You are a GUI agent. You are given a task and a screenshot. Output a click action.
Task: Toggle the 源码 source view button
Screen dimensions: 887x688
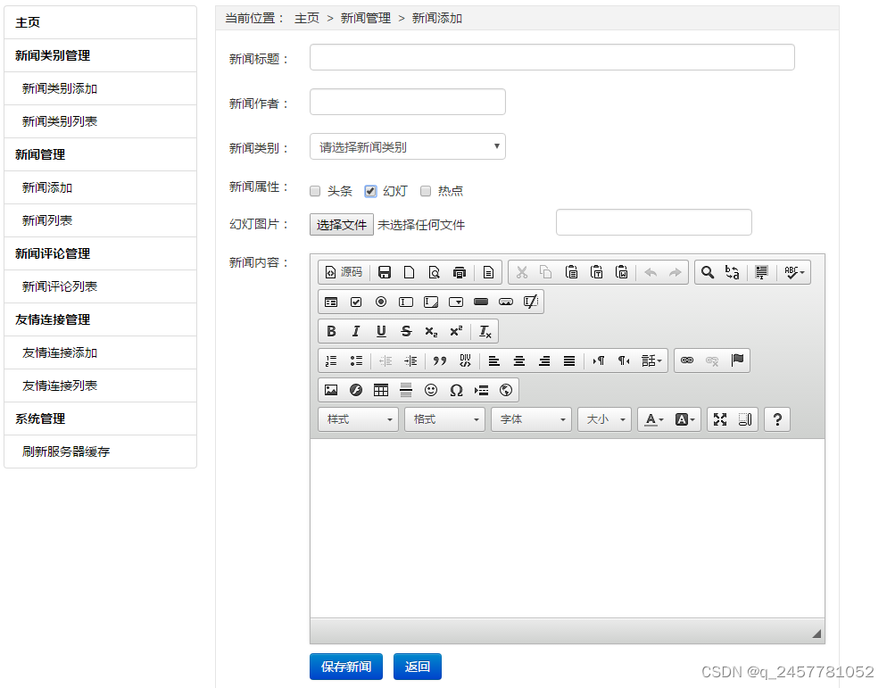pyautogui.click(x=344, y=272)
